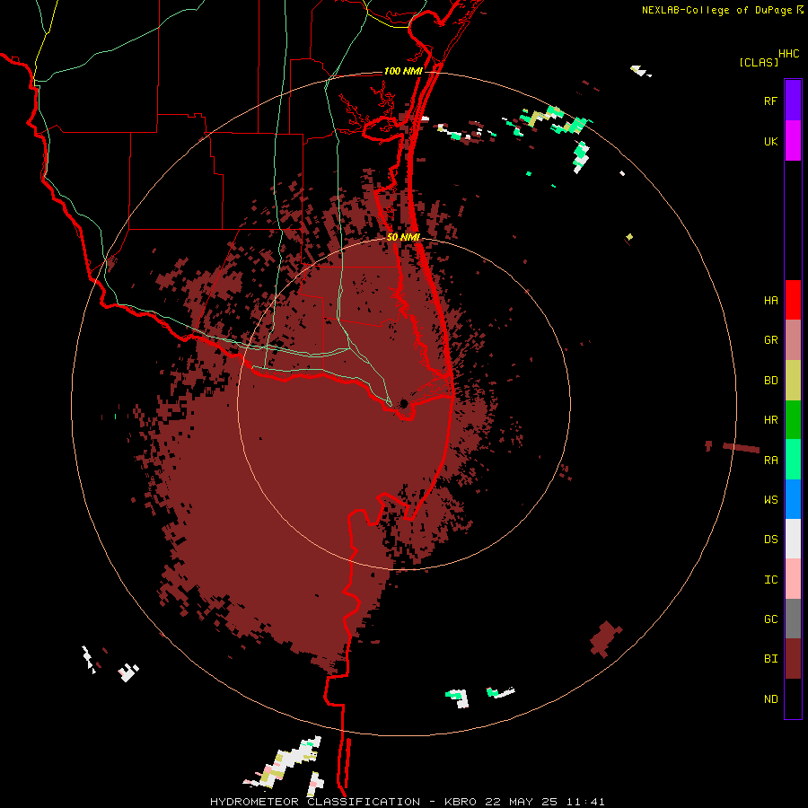Click the BI biological brown swatch
The width and height of the screenshot is (808, 808).
point(793,659)
